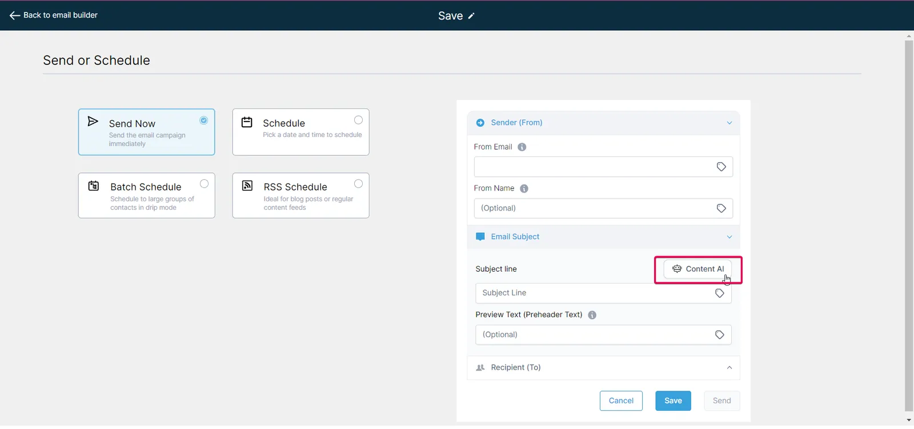Click the tag icon in From Name field
Screen dimensions: 914x429
(x=721, y=208)
